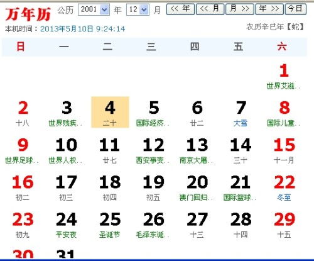Select date 18 with lunar 初四
314x261 pixels.
tap(110, 187)
